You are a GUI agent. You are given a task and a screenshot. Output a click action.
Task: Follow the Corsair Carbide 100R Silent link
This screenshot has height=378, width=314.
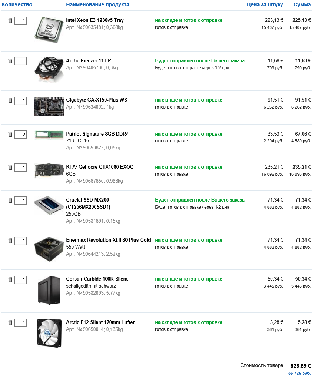tap(97, 279)
